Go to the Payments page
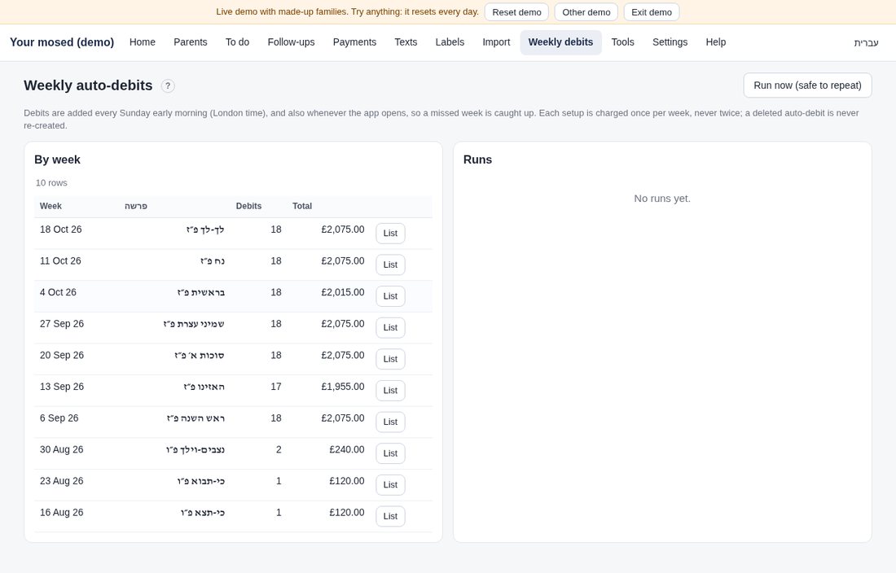Image resolution: width=896 pixels, height=573 pixels. [354, 42]
